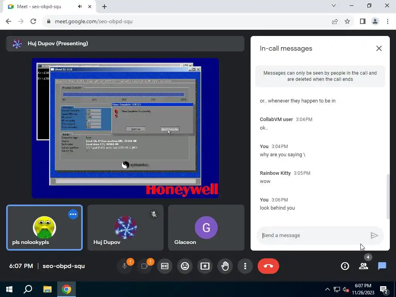Click the meeting code seo-obpd-squ text

[64, 266]
